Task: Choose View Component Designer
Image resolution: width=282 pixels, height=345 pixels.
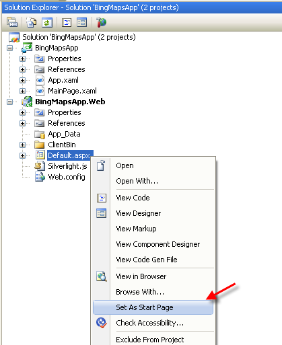Action: (x=153, y=244)
